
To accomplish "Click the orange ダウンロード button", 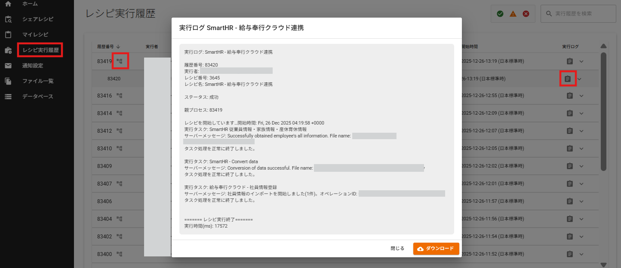I will pyautogui.click(x=436, y=249).
